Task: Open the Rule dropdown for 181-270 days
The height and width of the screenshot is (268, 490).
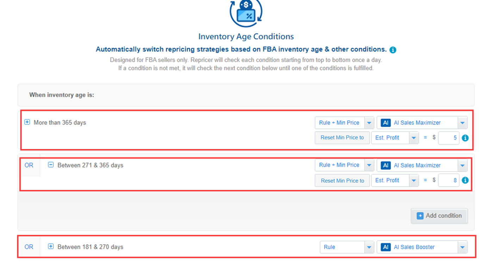Action: (x=369, y=247)
